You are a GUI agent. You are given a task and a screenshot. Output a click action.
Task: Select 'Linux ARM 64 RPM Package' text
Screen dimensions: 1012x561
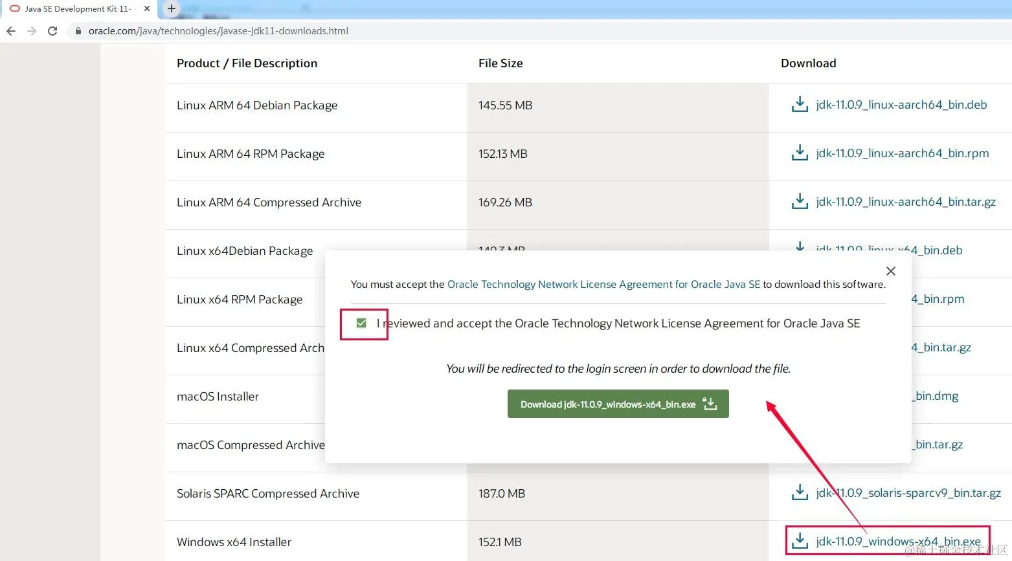click(x=251, y=154)
